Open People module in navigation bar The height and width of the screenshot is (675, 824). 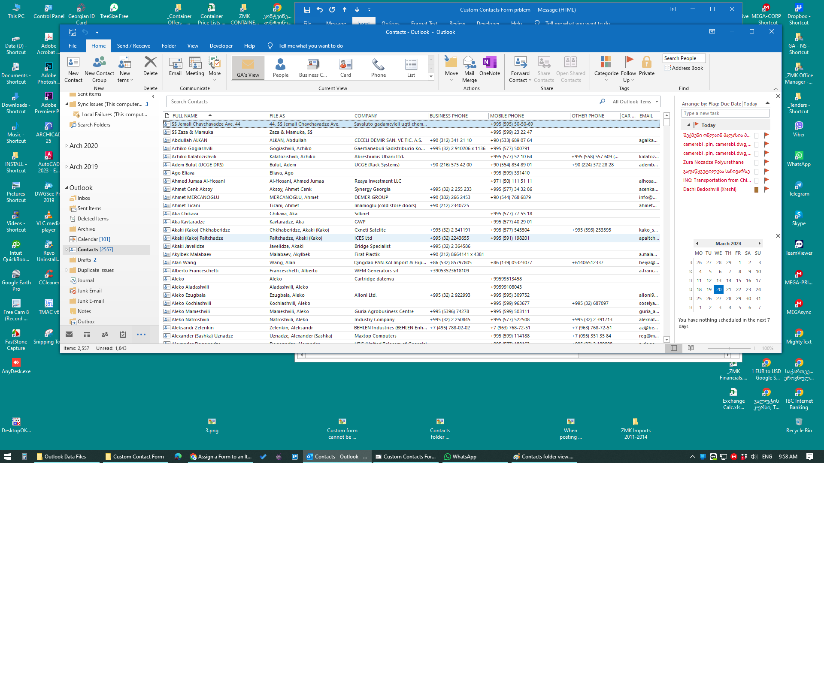pos(105,334)
